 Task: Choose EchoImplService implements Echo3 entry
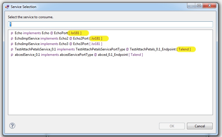[51, 44]
